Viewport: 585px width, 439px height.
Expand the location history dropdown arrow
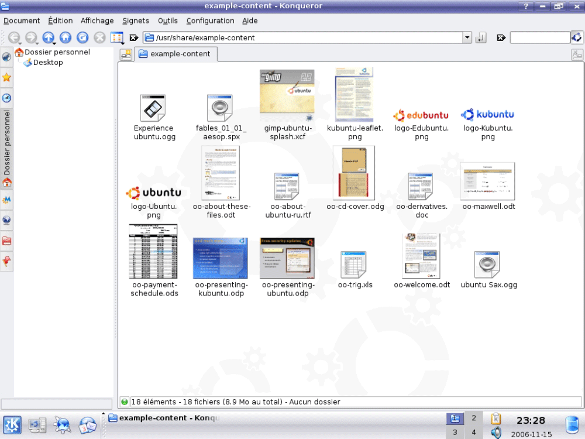click(467, 37)
